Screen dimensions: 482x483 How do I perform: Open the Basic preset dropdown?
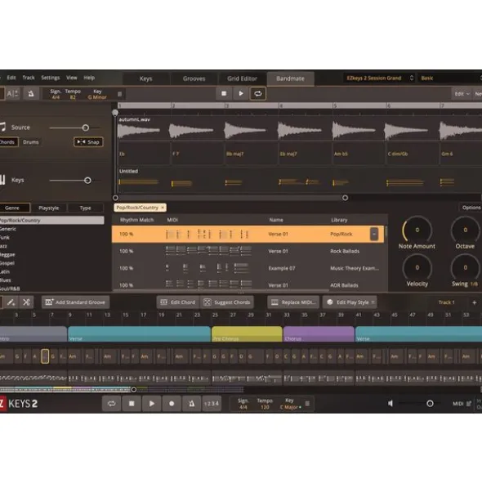pyautogui.click(x=449, y=78)
